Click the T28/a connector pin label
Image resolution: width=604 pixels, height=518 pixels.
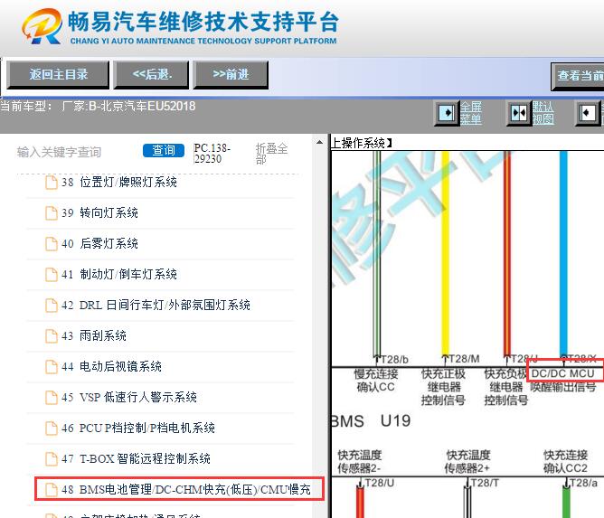[x=583, y=483]
